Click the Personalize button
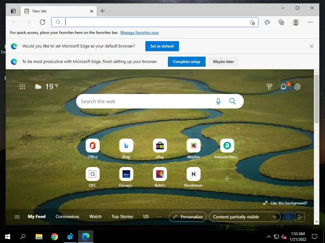 click(x=188, y=217)
